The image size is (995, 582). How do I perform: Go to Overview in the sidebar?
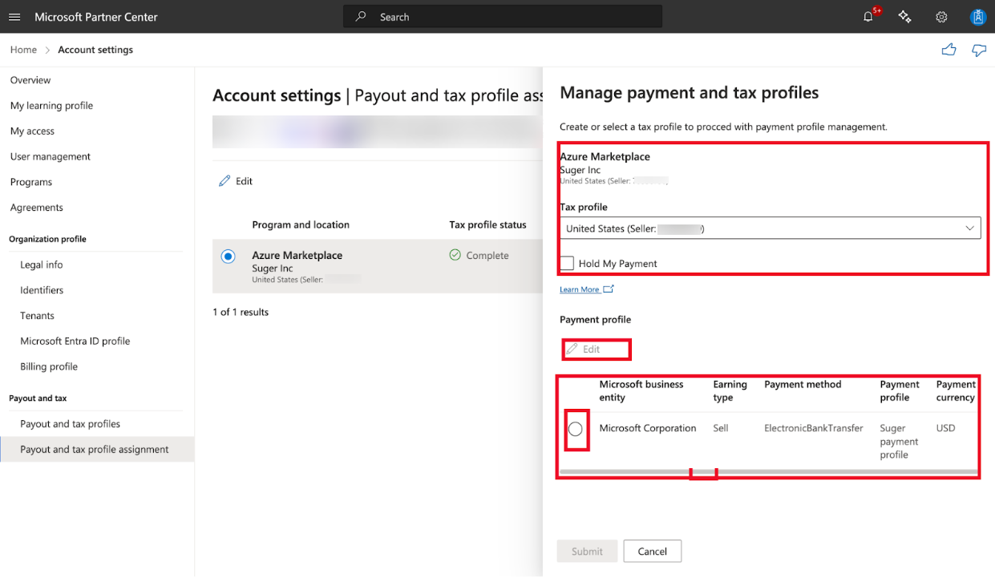point(30,80)
